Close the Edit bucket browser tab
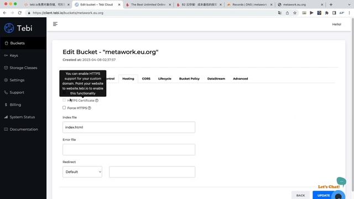354x199 pixels. click(119, 4)
